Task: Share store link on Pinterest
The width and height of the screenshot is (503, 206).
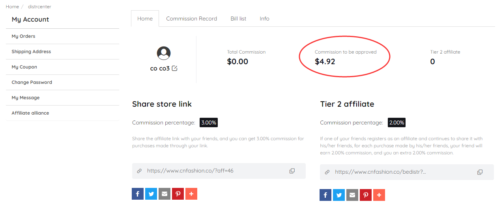Action: pos(178,194)
